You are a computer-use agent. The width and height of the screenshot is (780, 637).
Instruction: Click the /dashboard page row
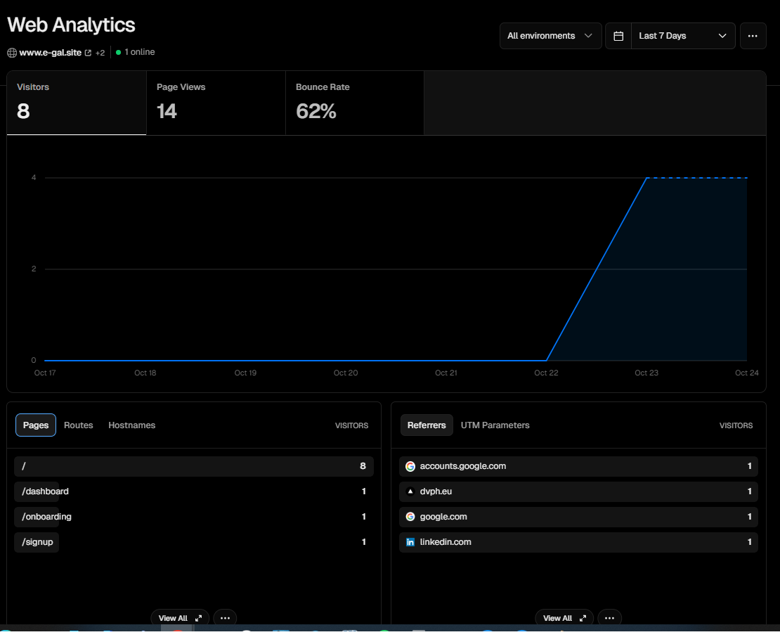pos(193,491)
